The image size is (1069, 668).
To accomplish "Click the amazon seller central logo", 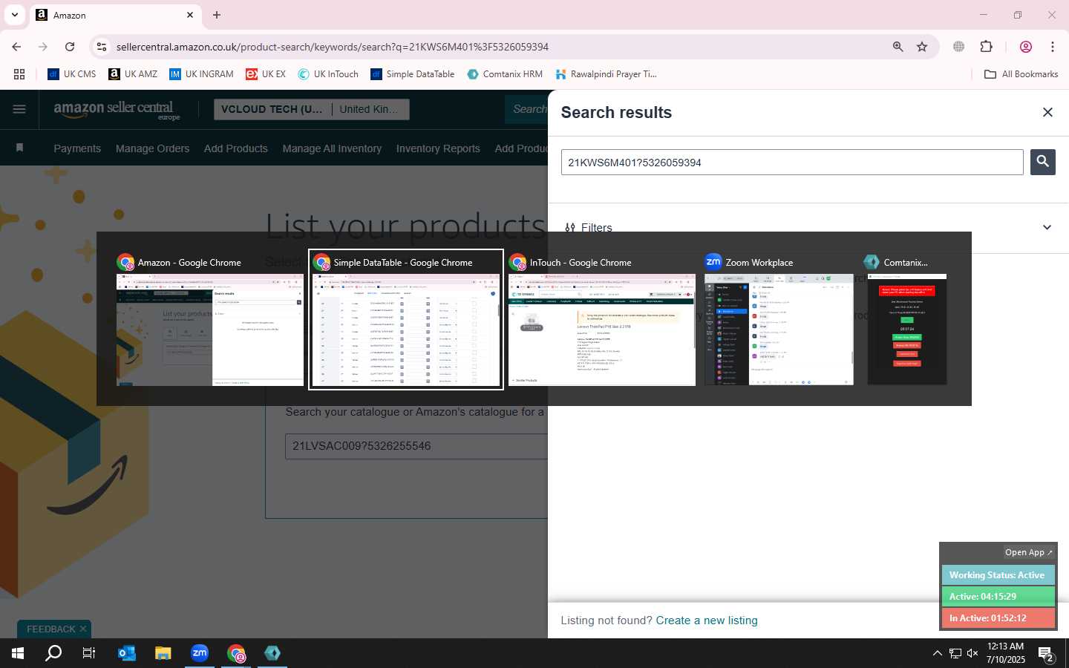I will point(117,110).
